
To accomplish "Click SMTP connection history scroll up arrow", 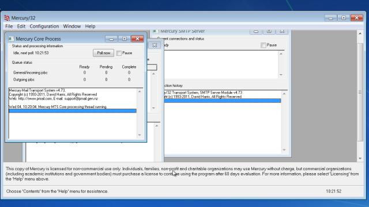I will (x=284, y=94).
